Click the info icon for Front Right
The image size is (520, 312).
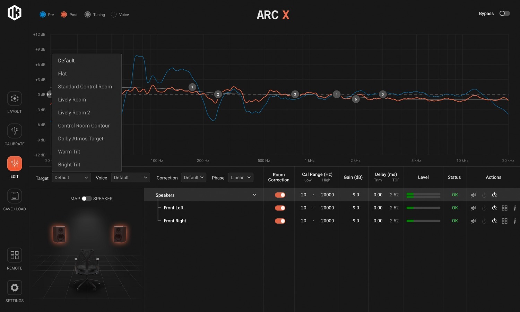(x=515, y=221)
